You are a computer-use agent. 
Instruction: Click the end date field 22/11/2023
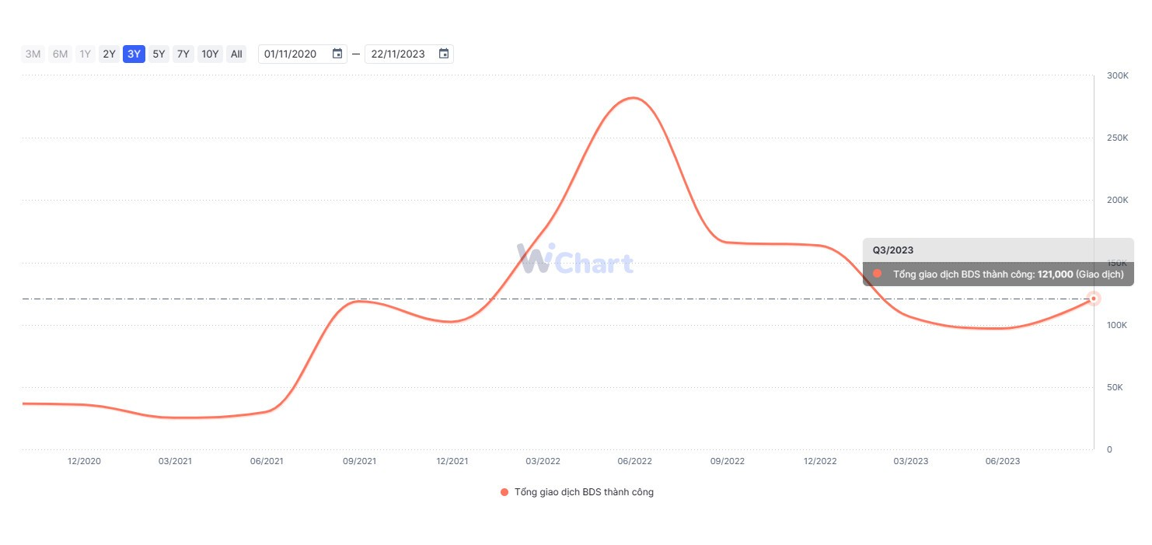(x=398, y=54)
